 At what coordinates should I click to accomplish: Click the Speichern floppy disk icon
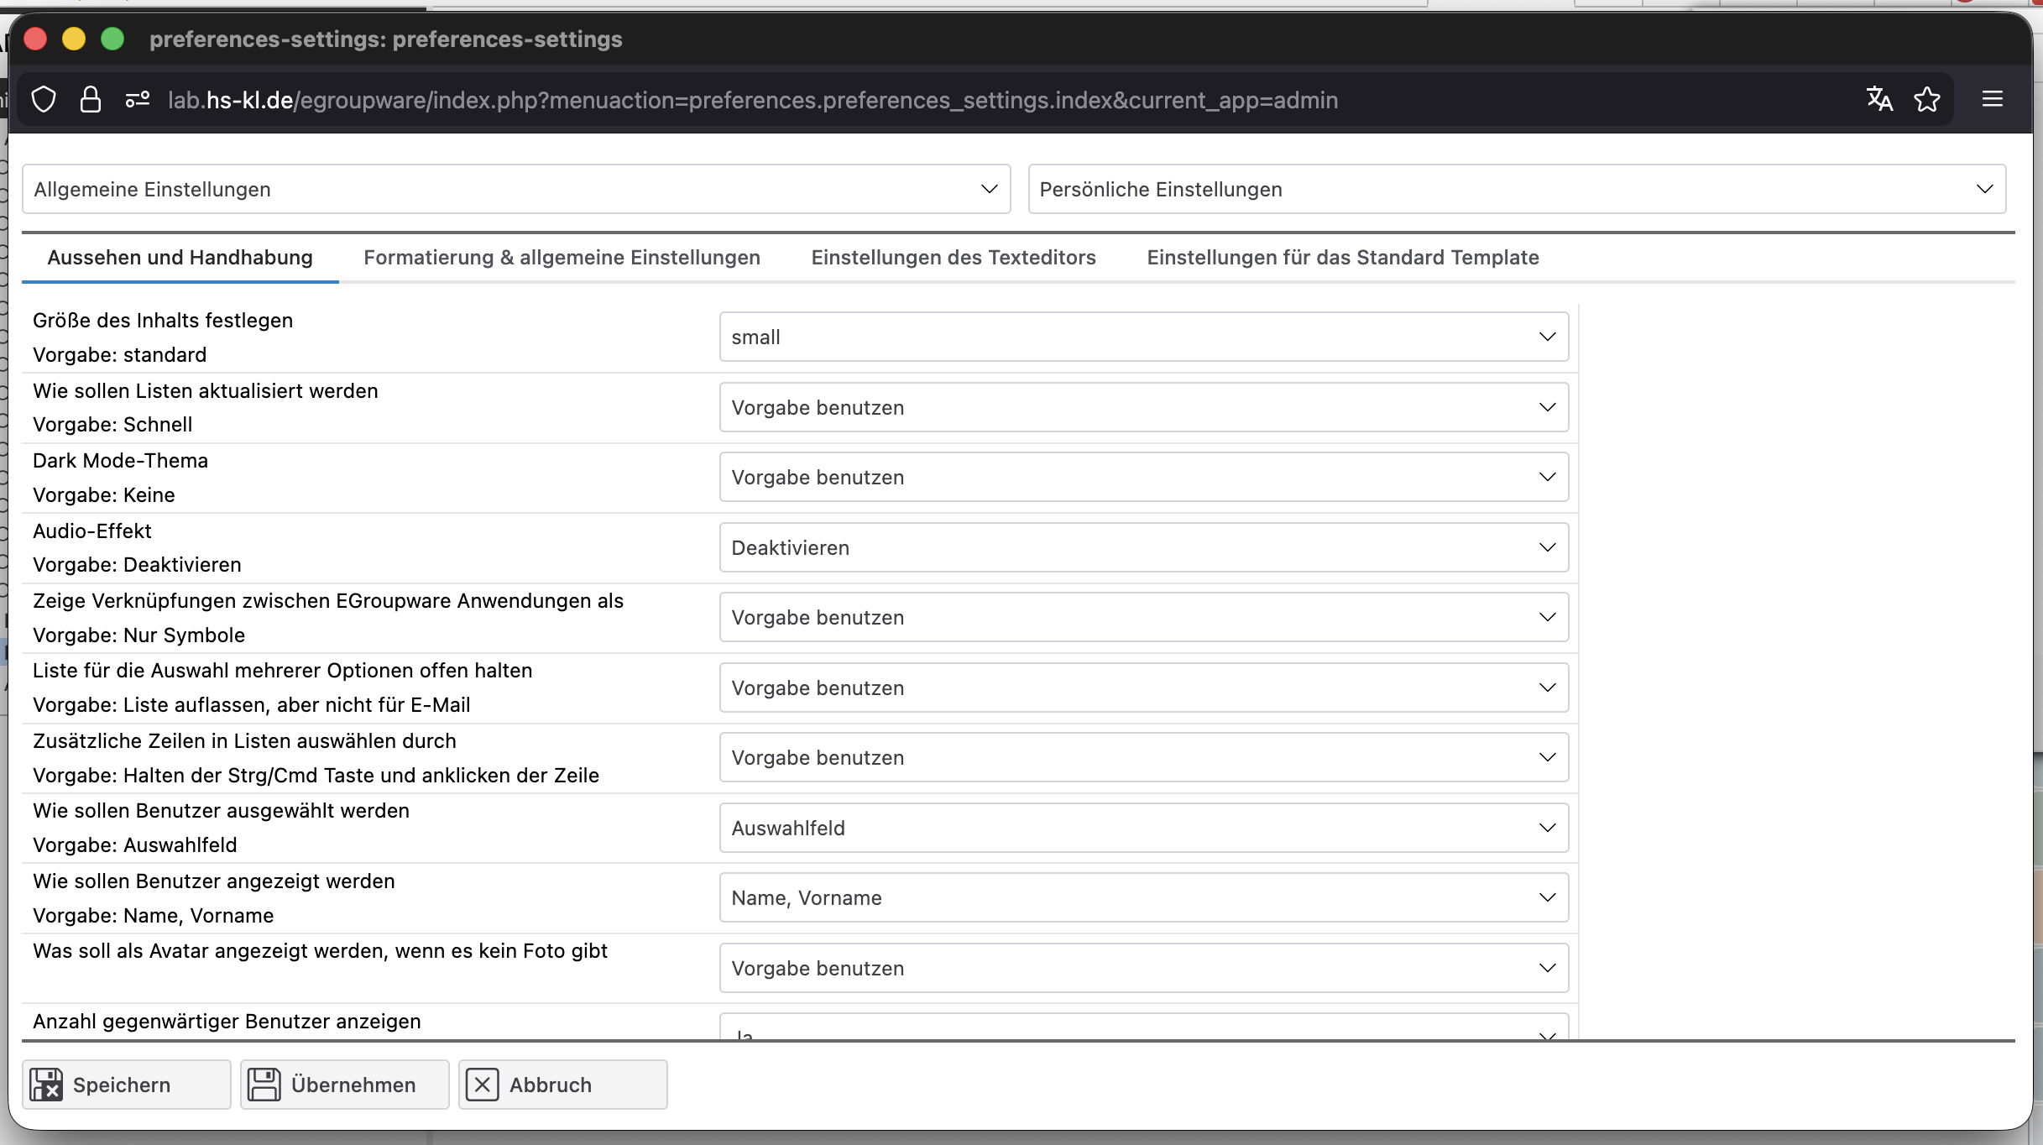[x=47, y=1085]
